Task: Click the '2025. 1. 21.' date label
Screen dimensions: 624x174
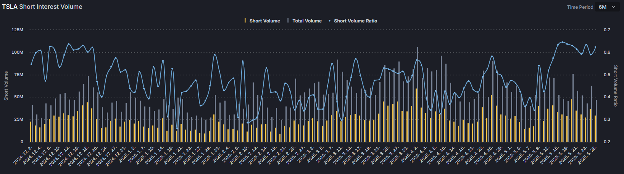Action: pyautogui.click(x=174, y=155)
